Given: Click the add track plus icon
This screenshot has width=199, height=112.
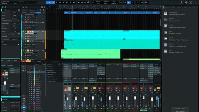Looking at the screenshot, I should pyautogui.click(x=44, y=7).
